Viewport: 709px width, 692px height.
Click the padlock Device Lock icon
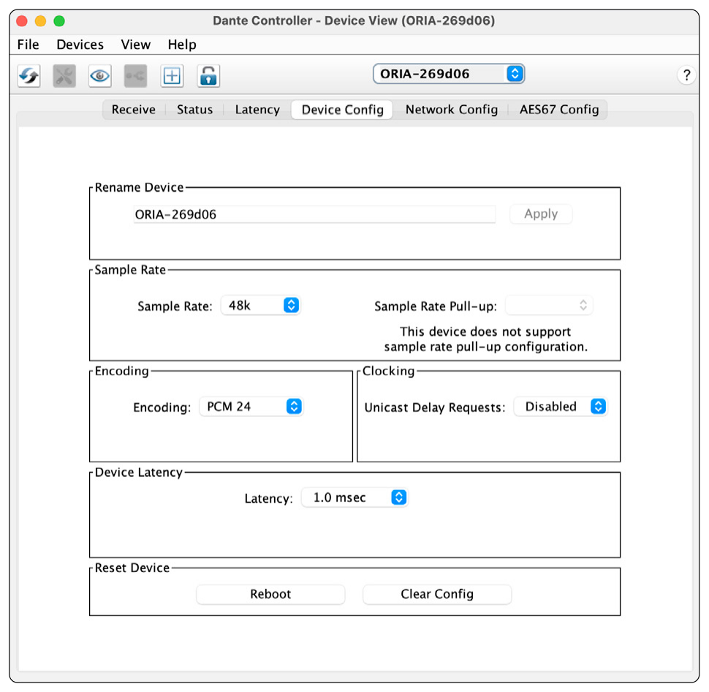208,75
